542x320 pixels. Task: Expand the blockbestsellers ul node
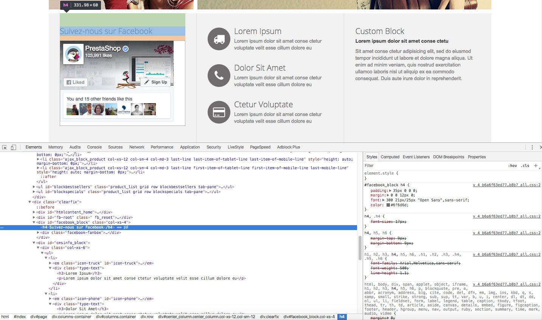tap(34, 187)
